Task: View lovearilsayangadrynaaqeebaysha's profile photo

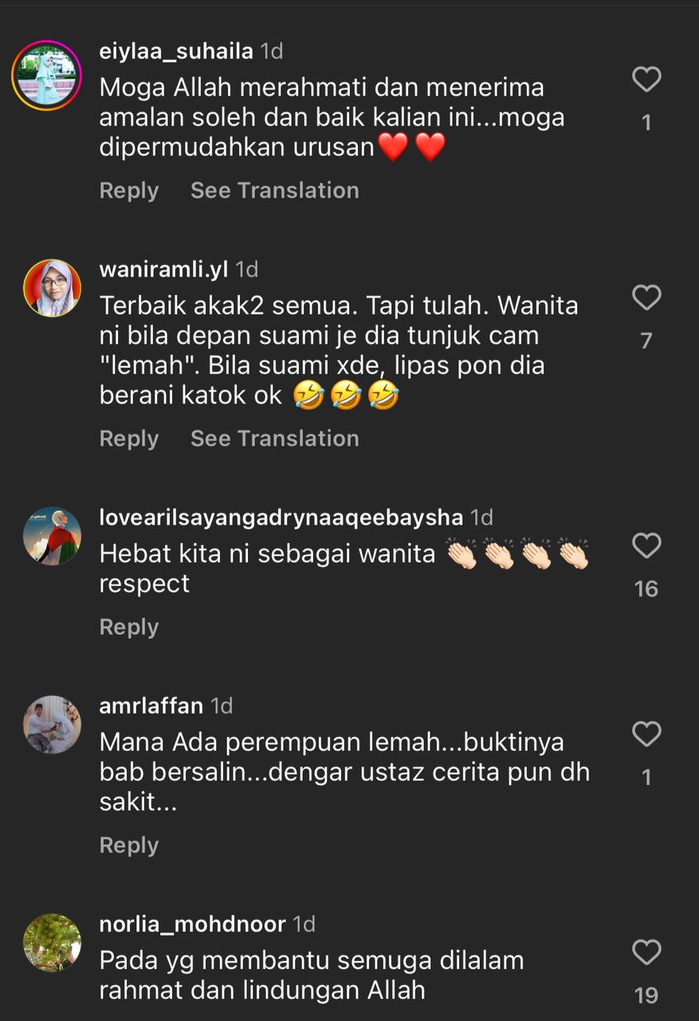Action: pyautogui.click(x=52, y=536)
